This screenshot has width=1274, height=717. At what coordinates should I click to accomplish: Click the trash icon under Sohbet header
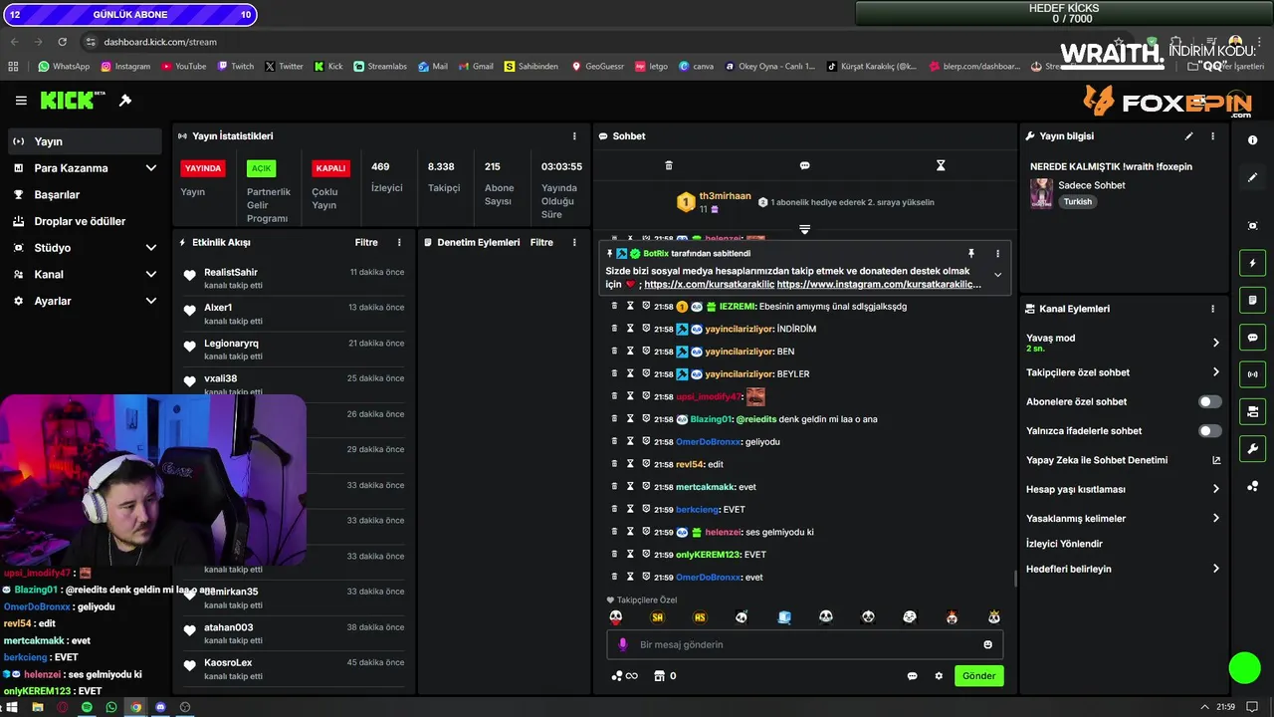click(669, 165)
